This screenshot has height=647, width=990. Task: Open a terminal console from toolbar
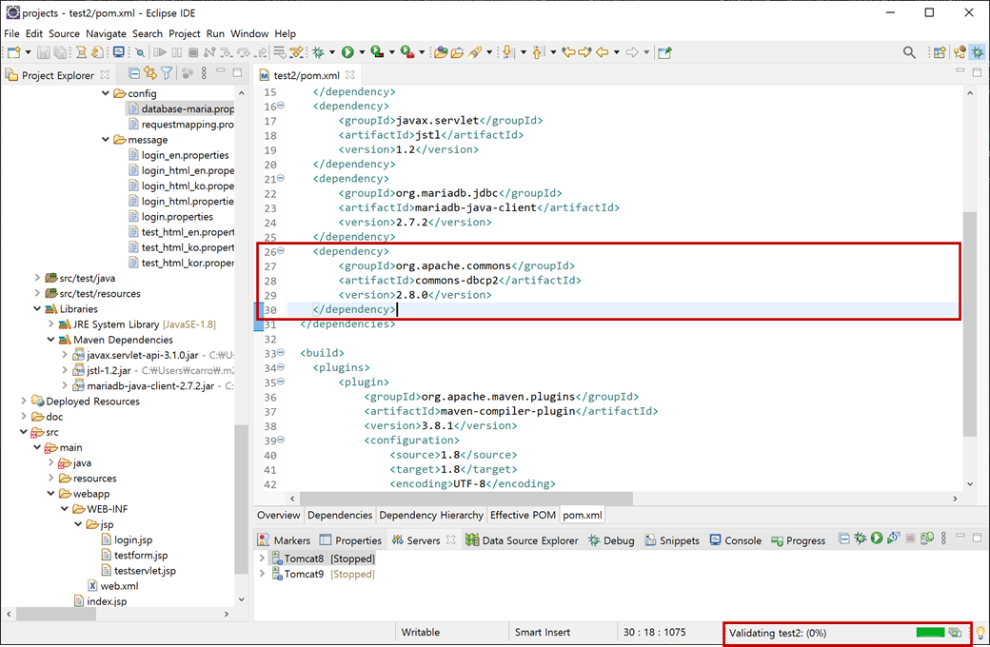tap(118, 52)
